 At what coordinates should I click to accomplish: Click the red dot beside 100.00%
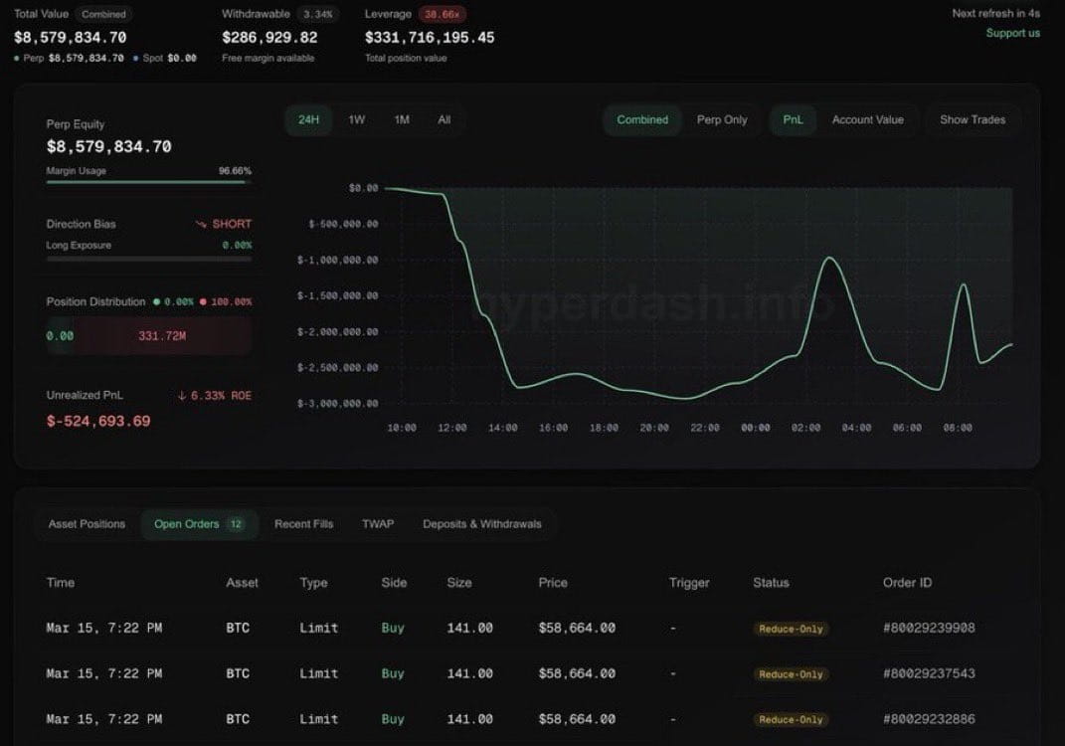(203, 301)
